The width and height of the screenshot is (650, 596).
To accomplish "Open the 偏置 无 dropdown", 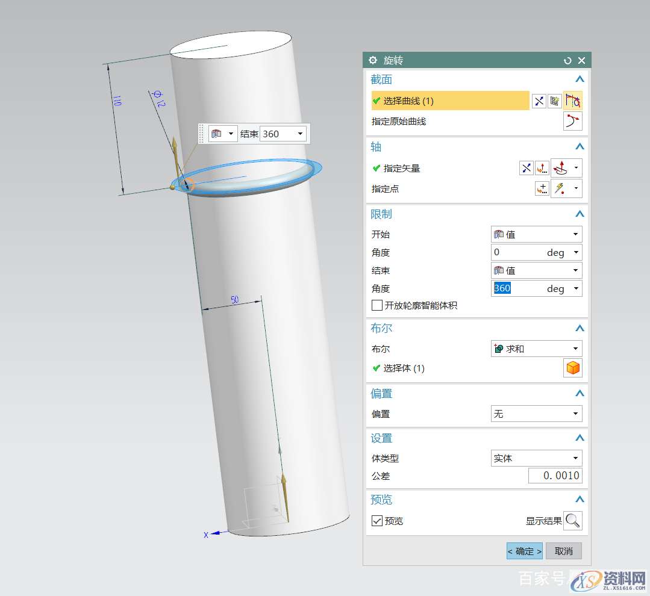I will coord(536,414).
